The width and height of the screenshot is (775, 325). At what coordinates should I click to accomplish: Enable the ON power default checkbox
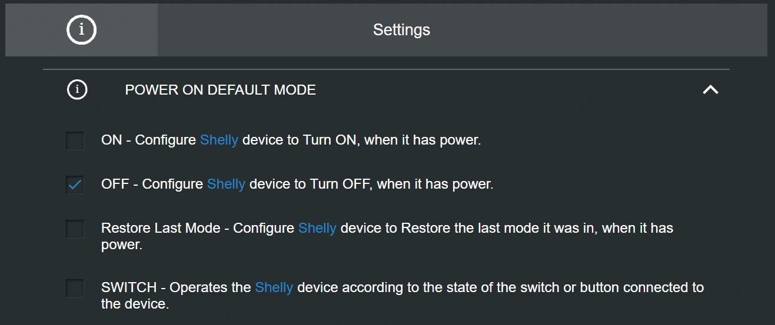(75, 141)
